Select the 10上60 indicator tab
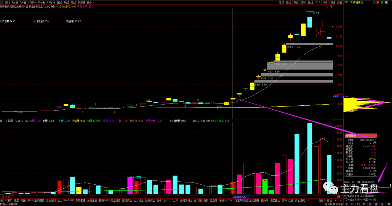This screenshot has width=392, height=206. (174, 201)
